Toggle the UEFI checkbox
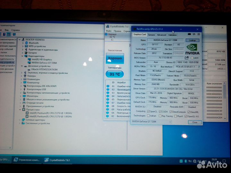The image size is (231, 173). pyautogui.click(x=192, y=58)
